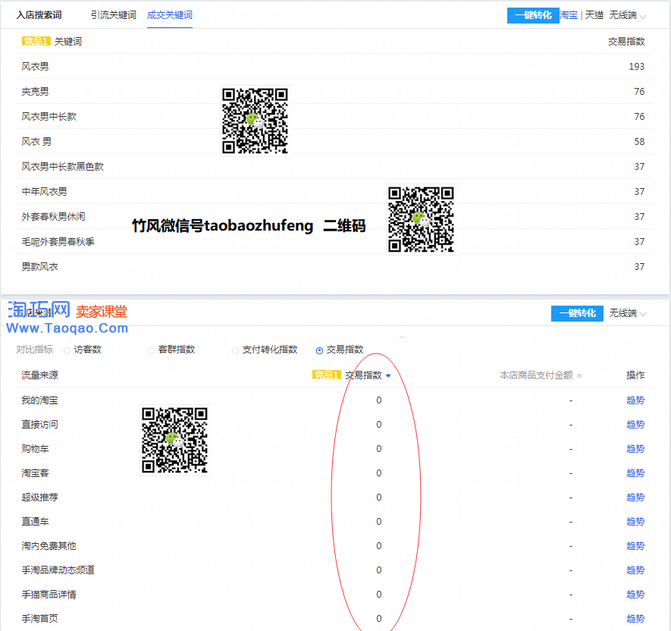Click the keyword 风衣男中长款黑色款

coord(62,167)
